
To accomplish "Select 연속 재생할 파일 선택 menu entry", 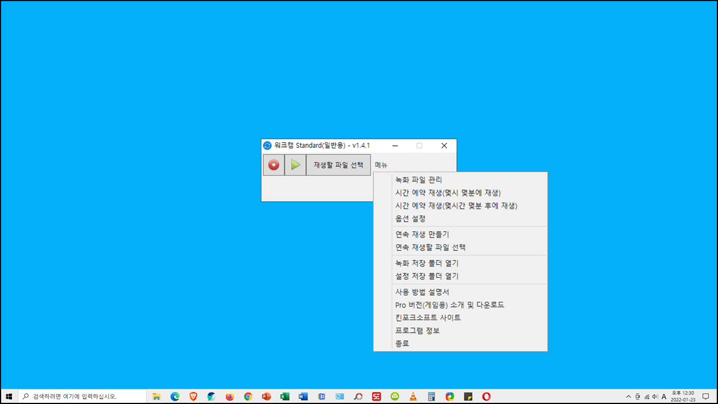I will [460, 247].
